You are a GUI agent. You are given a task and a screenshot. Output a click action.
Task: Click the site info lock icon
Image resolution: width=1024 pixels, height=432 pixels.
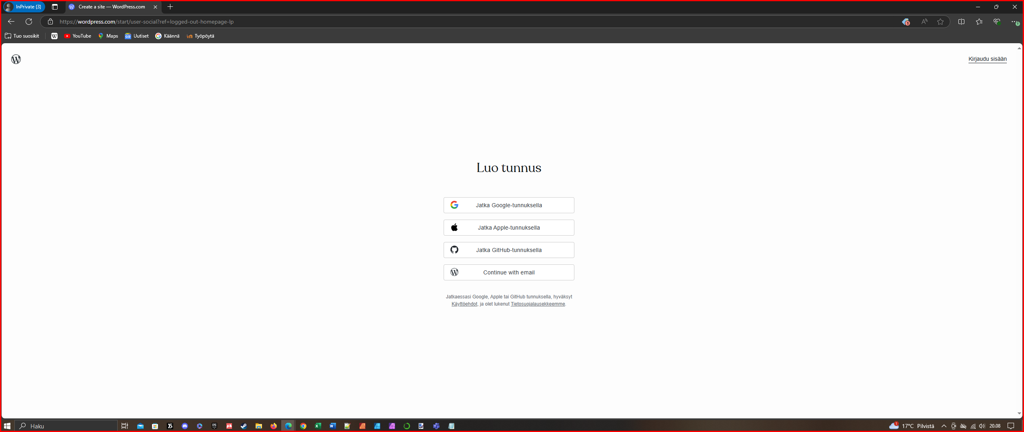50,22
